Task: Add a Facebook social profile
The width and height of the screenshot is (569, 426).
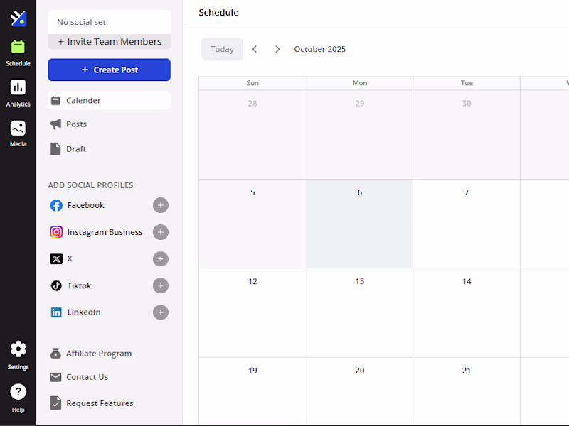Action: point(161,205)
